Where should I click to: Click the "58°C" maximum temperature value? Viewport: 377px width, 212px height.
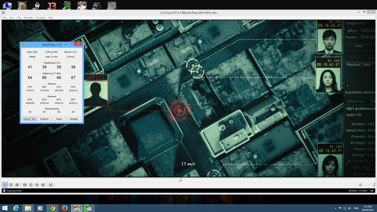coord(73,99)
